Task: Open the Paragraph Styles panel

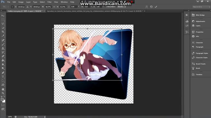Action: click(200, 53)
